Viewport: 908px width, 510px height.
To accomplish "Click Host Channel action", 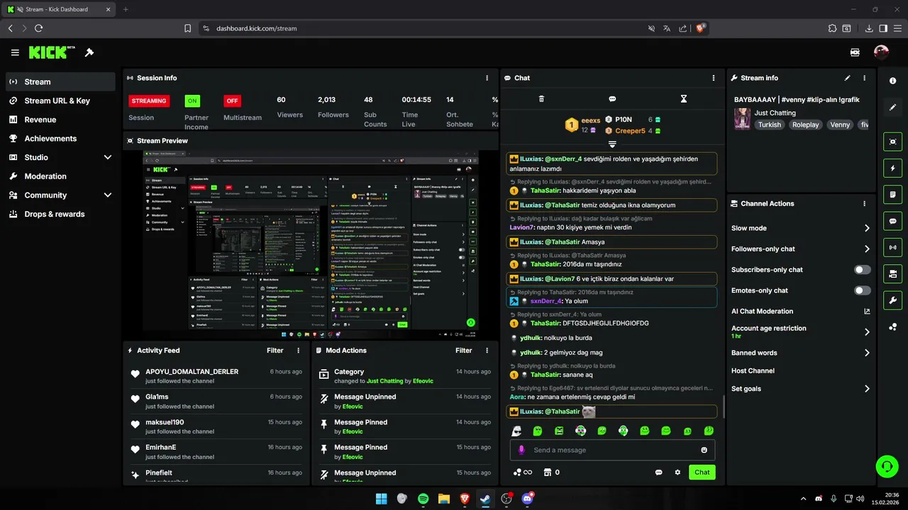I will point(753,370).
